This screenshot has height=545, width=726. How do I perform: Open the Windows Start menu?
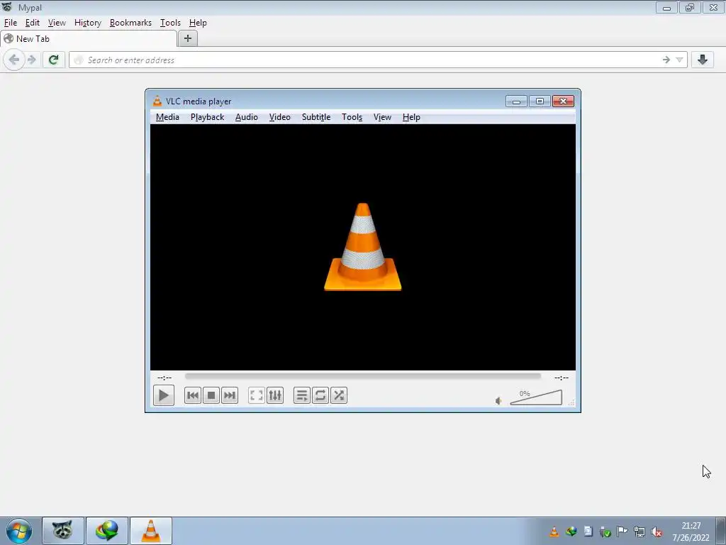[19, 531]
